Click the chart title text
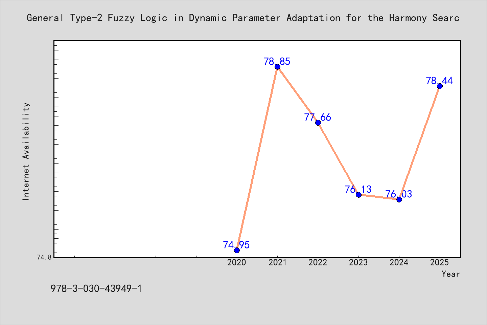This screenshot has width=487, height=325. pyautogui.click(x=243, y=18)
